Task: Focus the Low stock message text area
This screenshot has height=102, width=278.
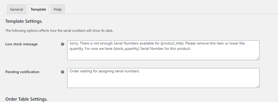Action: click(x=163, y=50)
